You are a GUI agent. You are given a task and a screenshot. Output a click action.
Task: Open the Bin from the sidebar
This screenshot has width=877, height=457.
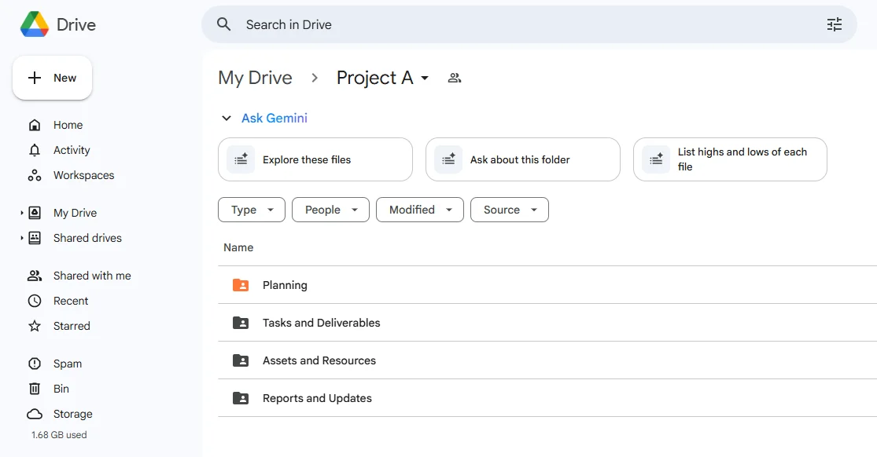61,389
